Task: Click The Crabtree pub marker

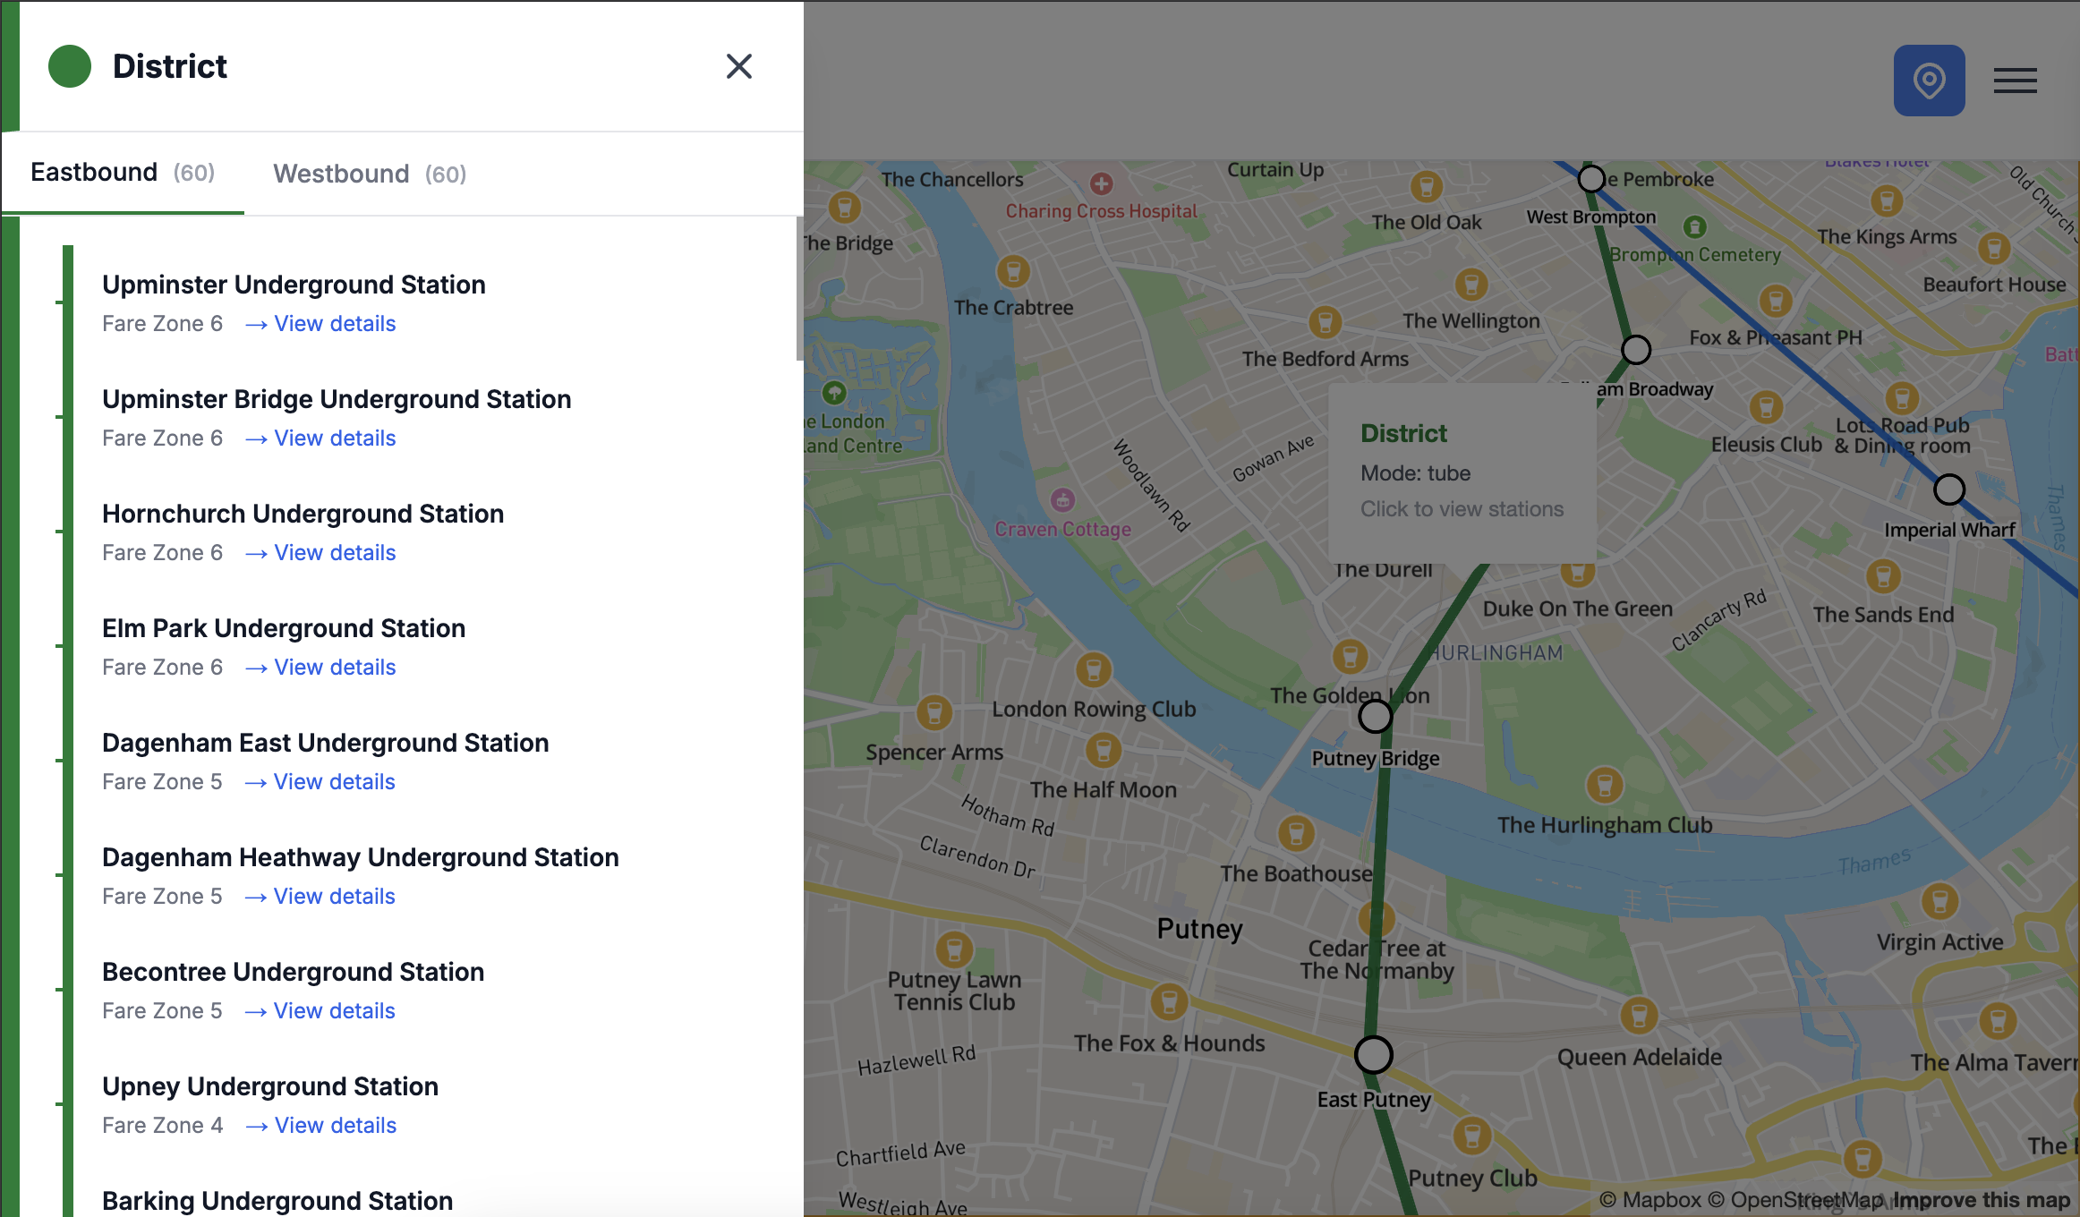Action: (1013, 270)
